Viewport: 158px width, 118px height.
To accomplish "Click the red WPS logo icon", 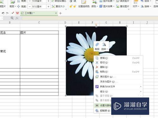I will point(17,13).
